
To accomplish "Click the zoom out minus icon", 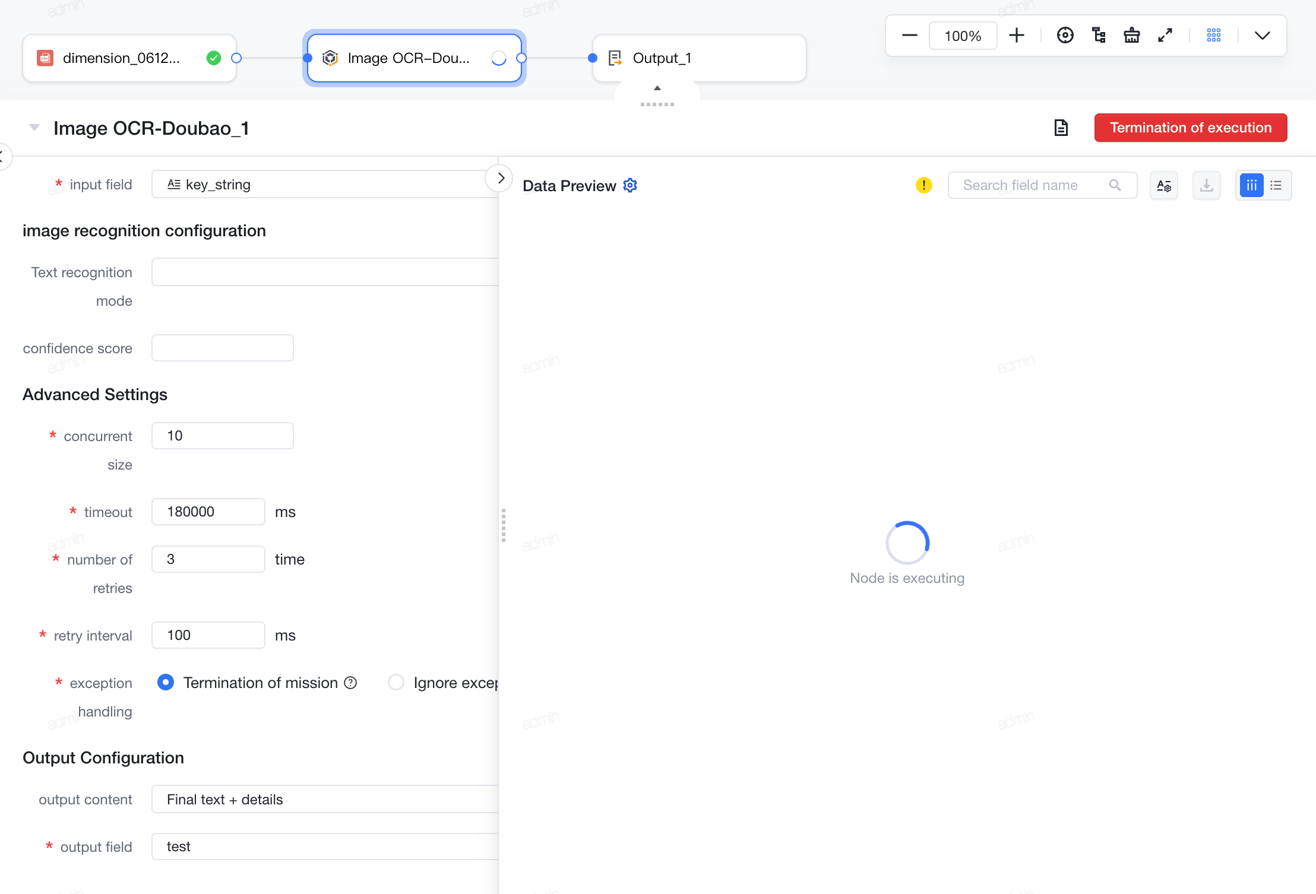I will pos(909,36).
